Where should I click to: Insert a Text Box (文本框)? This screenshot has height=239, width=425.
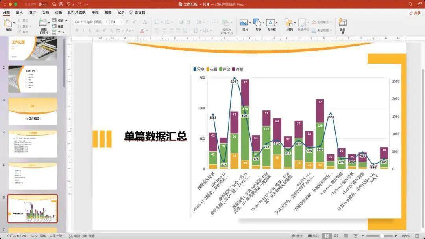270,23
